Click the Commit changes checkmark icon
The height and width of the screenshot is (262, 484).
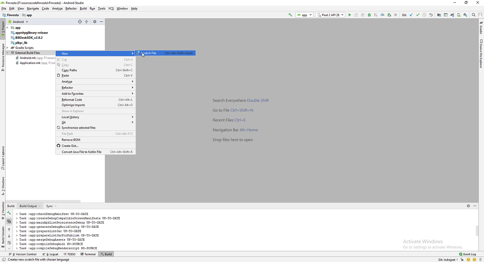(418, 15)
